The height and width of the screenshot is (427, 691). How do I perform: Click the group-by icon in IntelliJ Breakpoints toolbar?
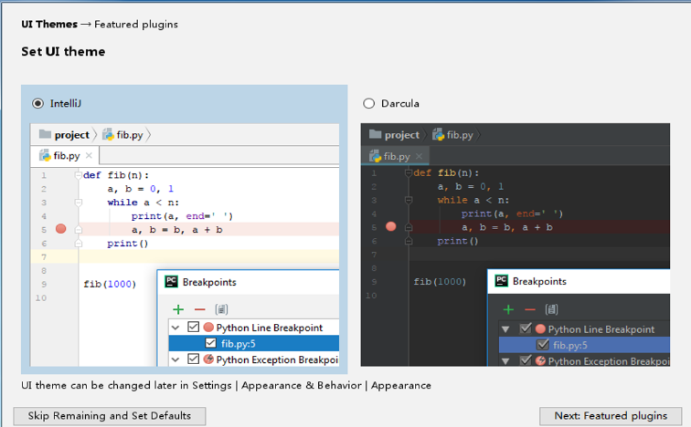(x=221, y=309)
